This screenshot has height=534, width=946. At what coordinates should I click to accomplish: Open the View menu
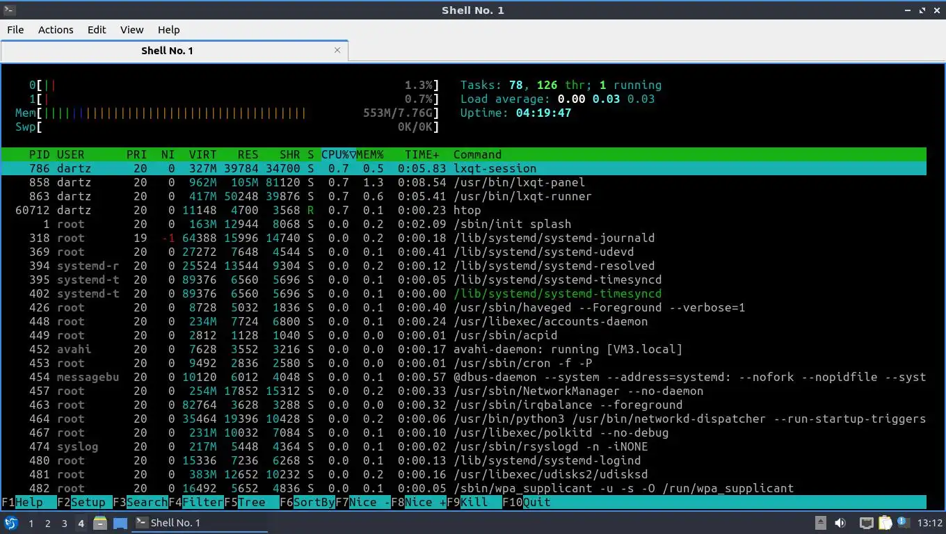[131, 30]
